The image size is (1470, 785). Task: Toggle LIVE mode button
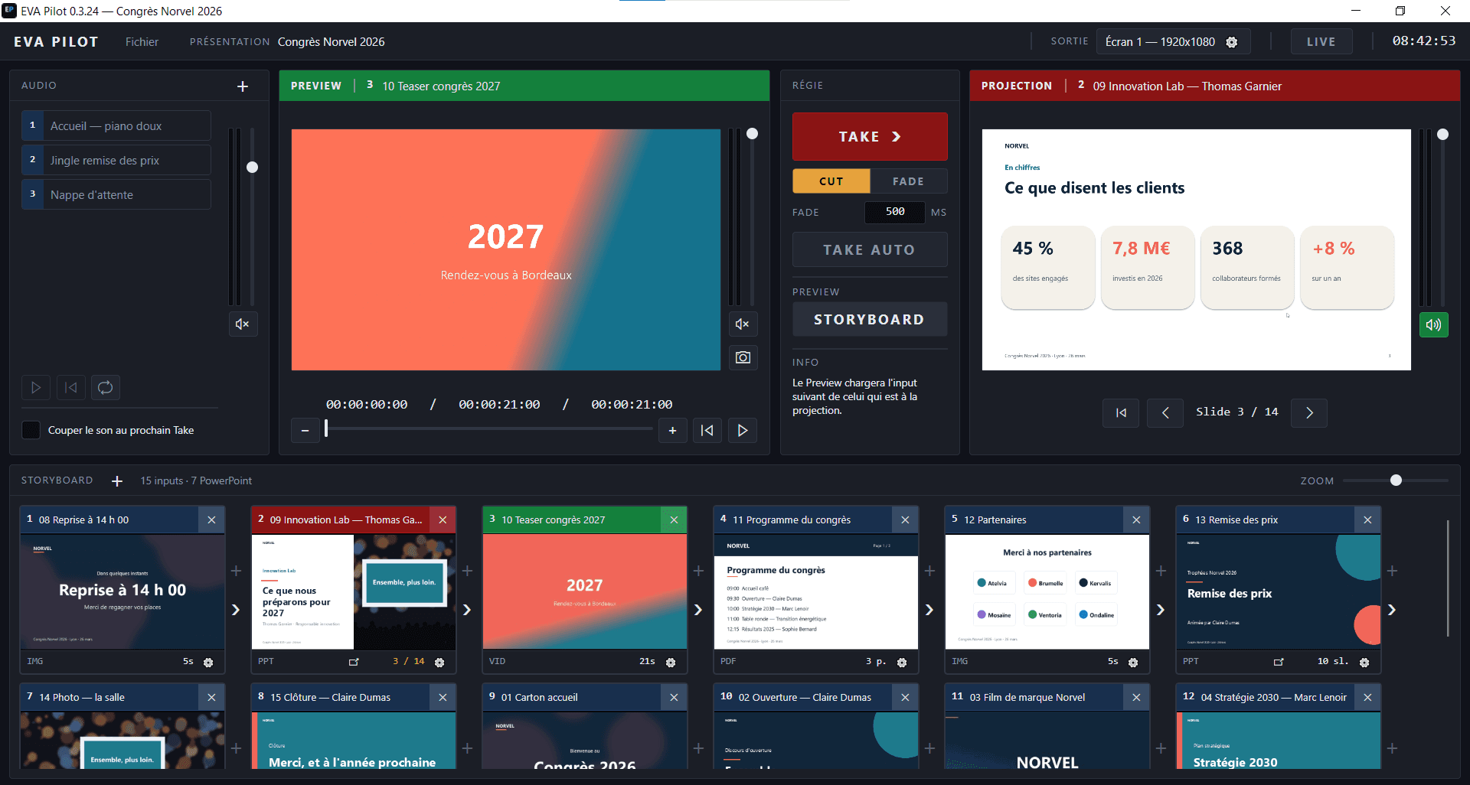point(1321,42)
